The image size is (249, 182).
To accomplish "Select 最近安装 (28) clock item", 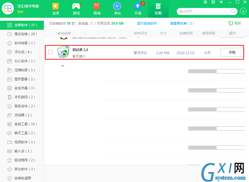I will [22, 34].
